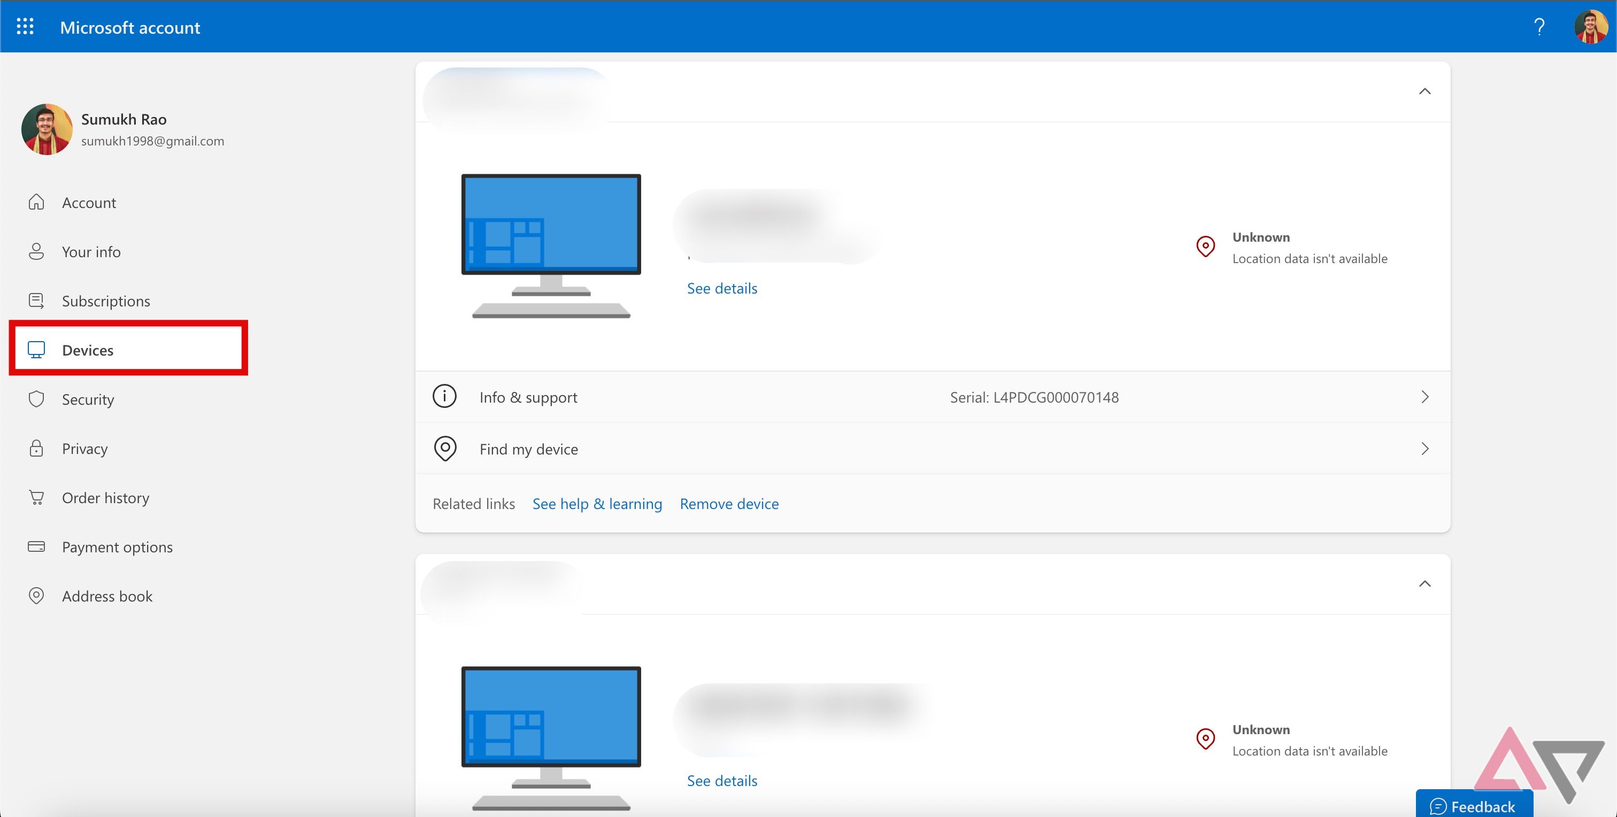Expand Find my device right chevron

pos(1425,449)
